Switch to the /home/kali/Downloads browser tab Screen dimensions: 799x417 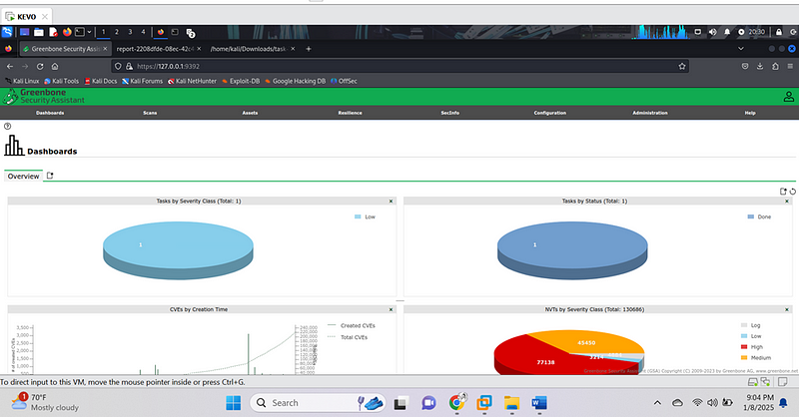(x=250, y=49)
